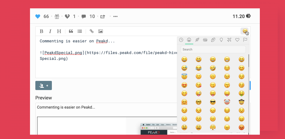
Task: Pick the tears of joy emoji
Action: (x=199, y=68)
